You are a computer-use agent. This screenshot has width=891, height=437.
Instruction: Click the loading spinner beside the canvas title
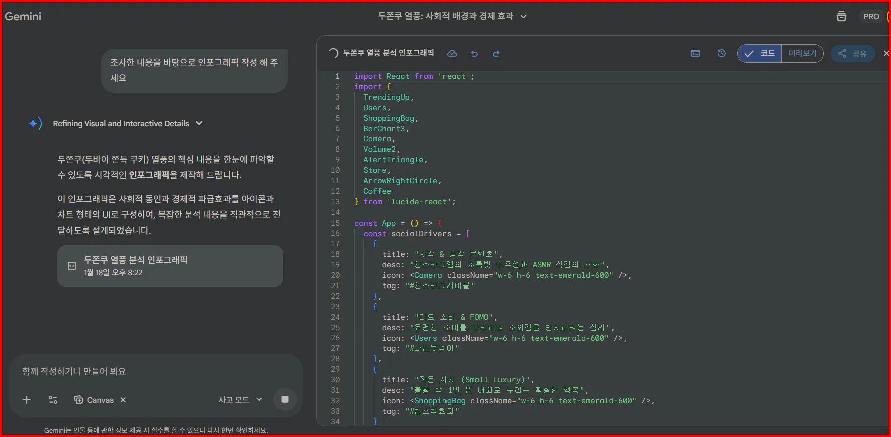333,53
